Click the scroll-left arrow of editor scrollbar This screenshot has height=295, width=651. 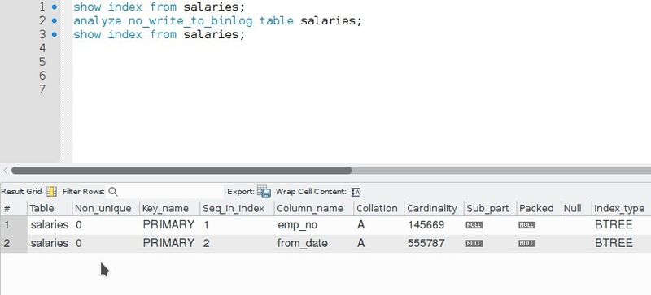(x=6, y=170)
